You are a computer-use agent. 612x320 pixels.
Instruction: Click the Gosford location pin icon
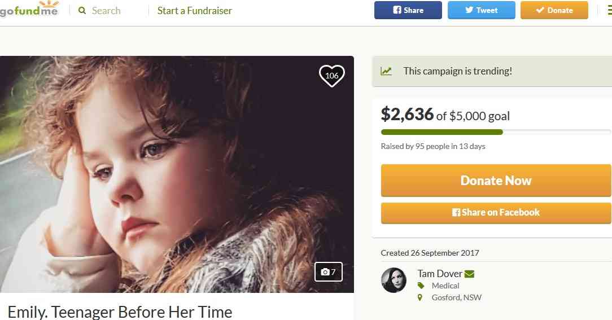pos(420,297)
